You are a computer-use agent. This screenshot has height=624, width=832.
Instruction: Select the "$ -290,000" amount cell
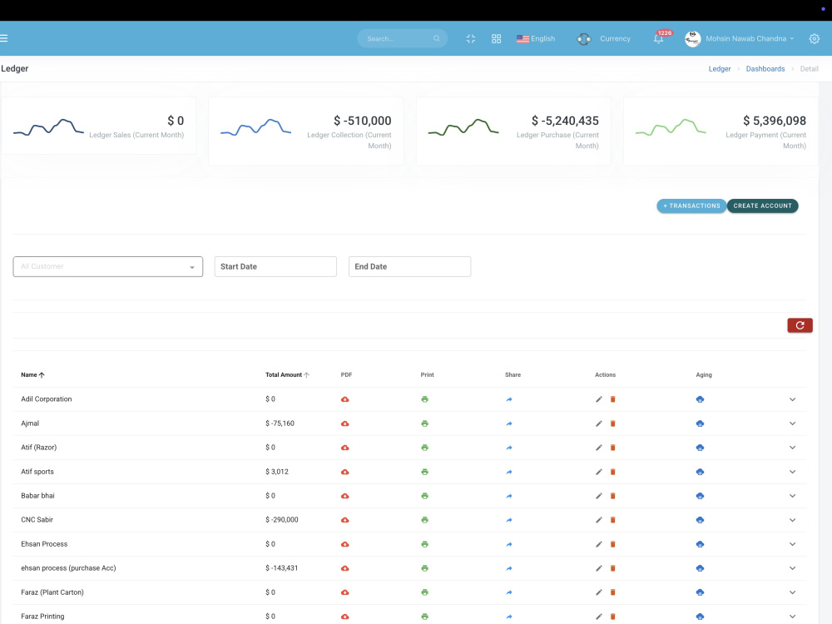click(282, 520)
